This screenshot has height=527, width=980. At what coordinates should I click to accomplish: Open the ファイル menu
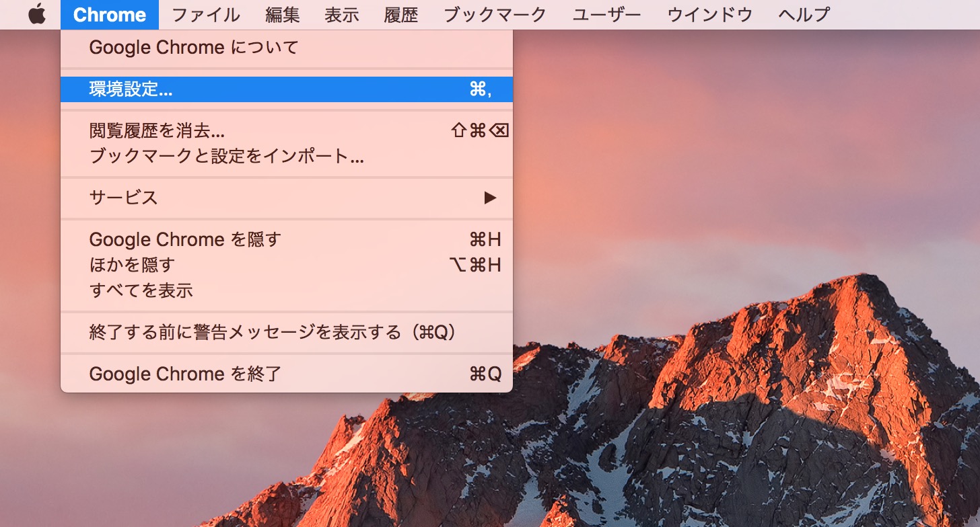coord(205,14)
